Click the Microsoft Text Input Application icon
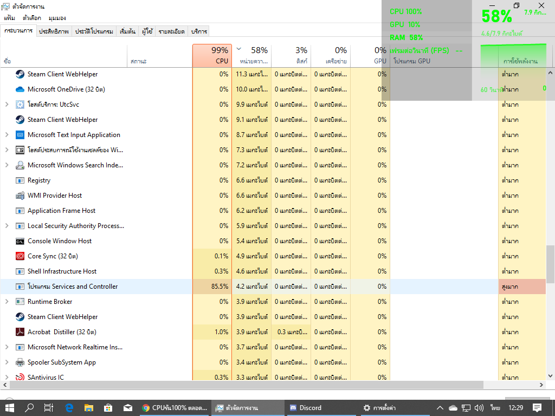 point(20,135)
